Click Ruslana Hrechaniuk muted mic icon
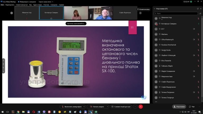Screen dimensions: 203x114 coord(198,45)
